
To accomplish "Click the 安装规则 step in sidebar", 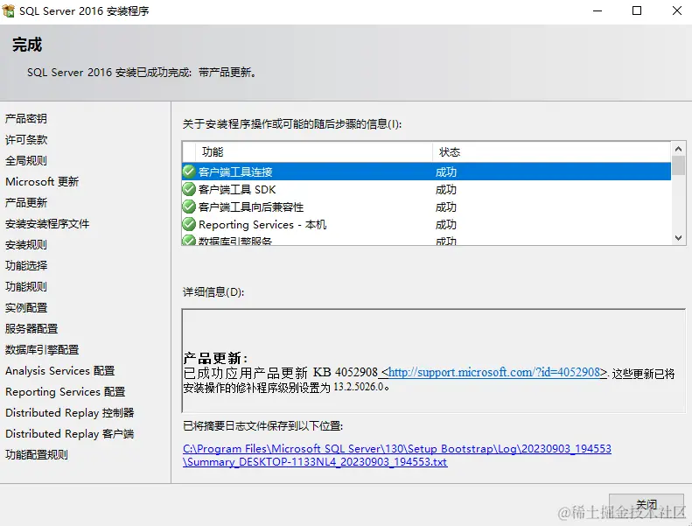I will pyautogui.click(x=26, y=244).
